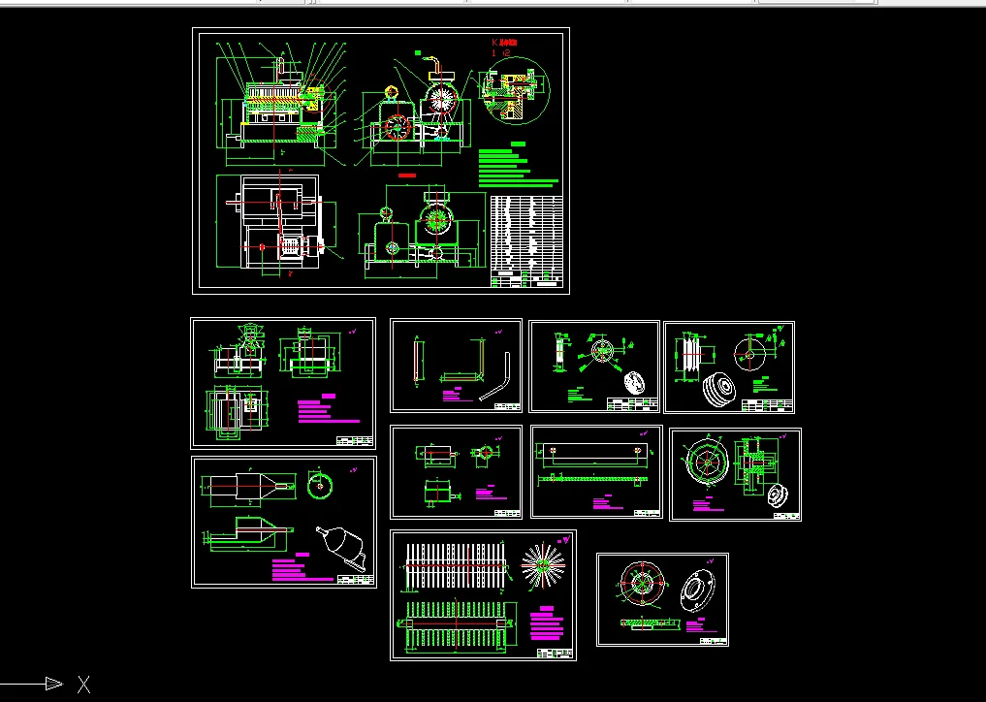Click the flange sheet title block

632,403
